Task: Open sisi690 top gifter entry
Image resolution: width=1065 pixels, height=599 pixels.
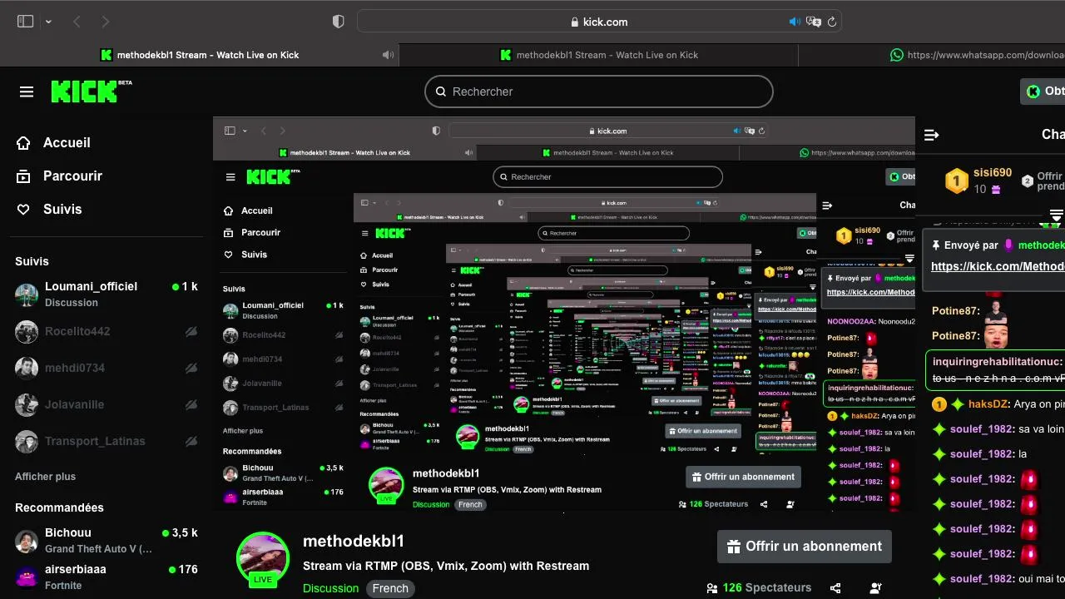Action: click(978, 181)
